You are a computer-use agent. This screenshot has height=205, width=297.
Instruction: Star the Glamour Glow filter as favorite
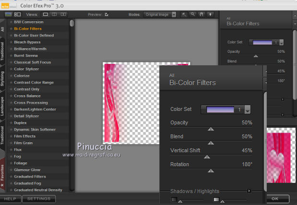11,170
